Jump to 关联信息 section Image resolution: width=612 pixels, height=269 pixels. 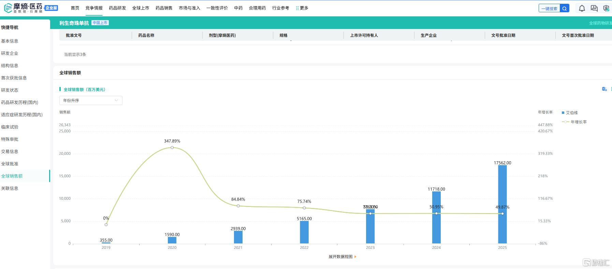pos(10,188)
